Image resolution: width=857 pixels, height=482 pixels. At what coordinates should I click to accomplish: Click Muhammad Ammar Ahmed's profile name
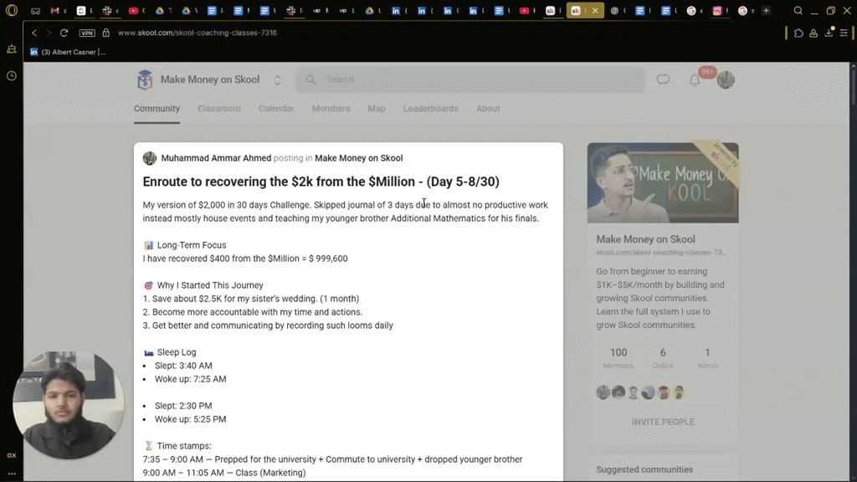tap(216, 157)
